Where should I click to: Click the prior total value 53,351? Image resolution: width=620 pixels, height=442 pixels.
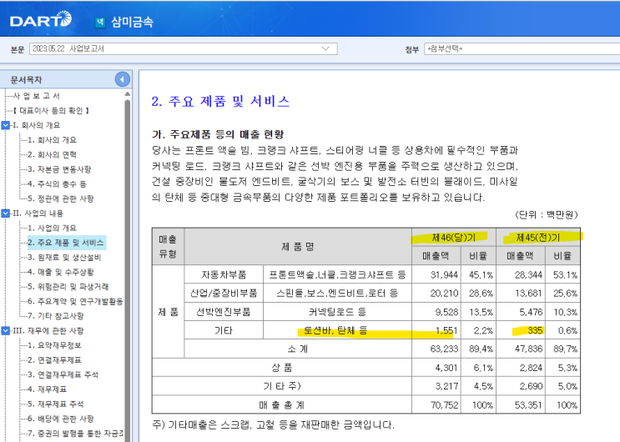pyautogui.click(x=528, y=405)
